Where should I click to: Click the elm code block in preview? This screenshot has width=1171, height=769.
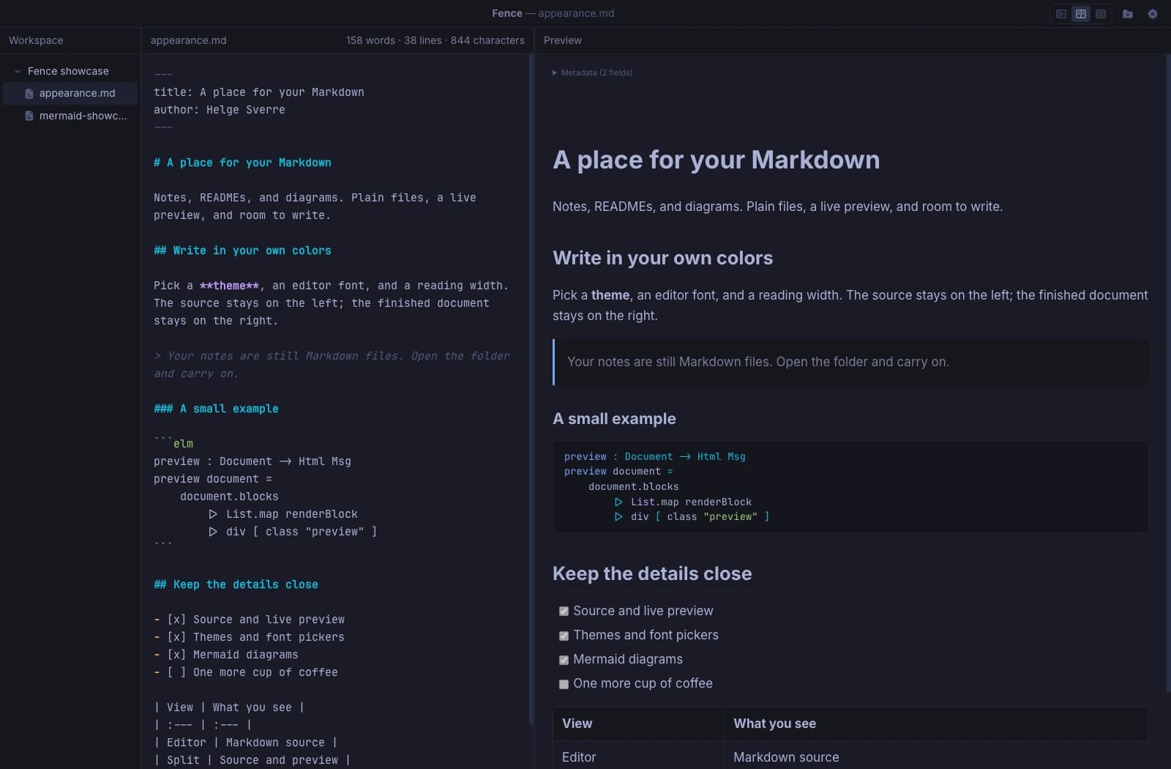click(x=850, y=486)
